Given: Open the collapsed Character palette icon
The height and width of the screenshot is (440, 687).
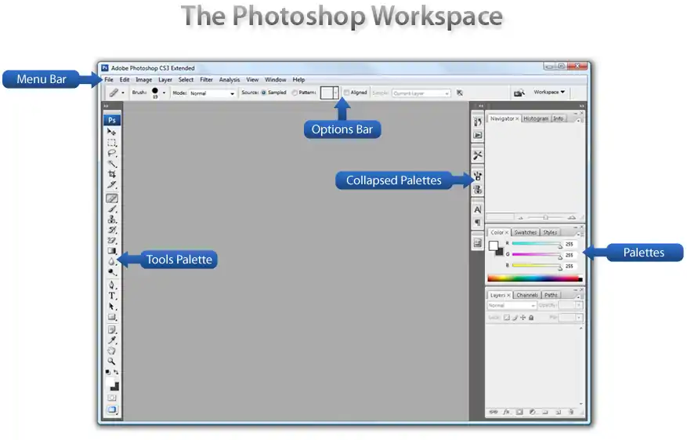Looking at the screenshot, I should (x=477, y=209).
